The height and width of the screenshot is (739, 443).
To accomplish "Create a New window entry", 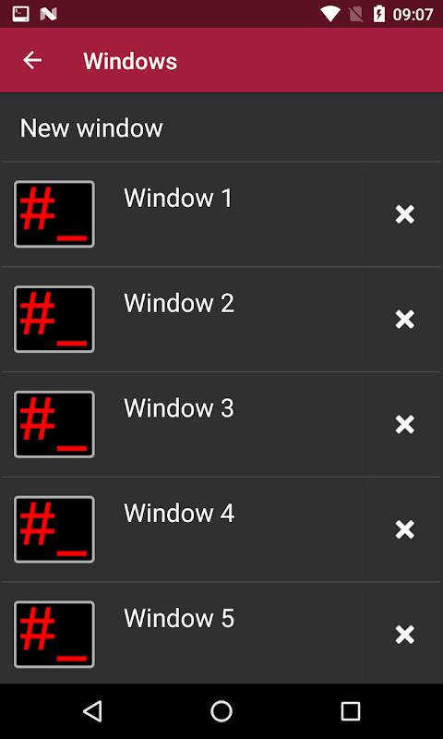I will click(x=221, y=128).
